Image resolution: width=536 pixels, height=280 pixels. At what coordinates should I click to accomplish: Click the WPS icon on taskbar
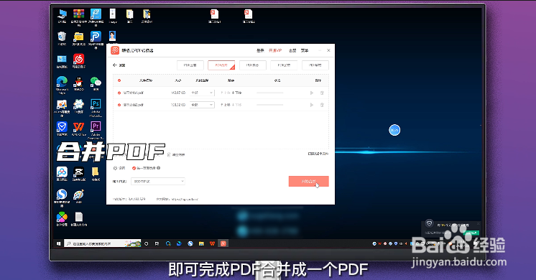[x=212, y=243]
